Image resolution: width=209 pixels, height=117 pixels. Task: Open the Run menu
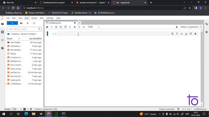click(27, 18)
